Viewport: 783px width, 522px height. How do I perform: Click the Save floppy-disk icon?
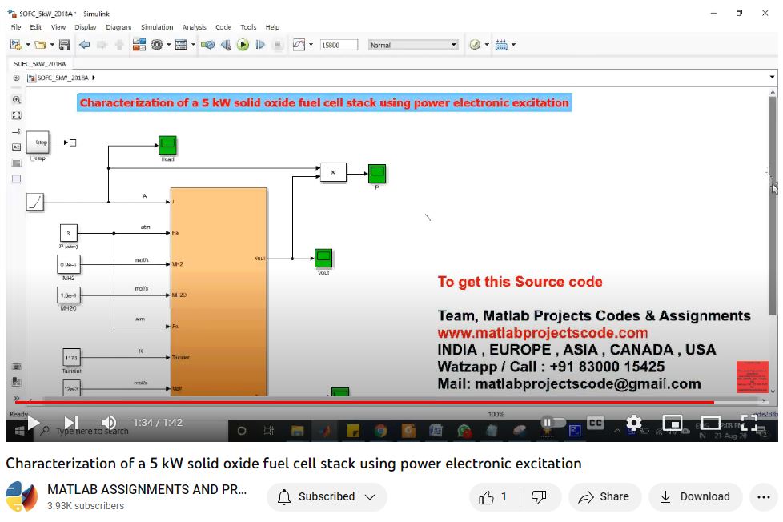pyautogui.click(x=64, y=45)
